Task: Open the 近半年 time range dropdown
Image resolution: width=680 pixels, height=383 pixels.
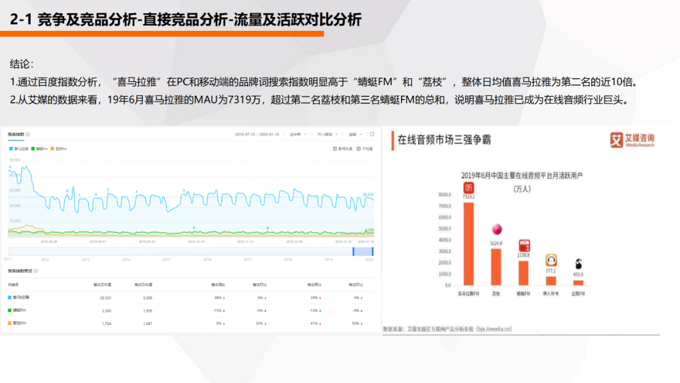Action: 298,134
